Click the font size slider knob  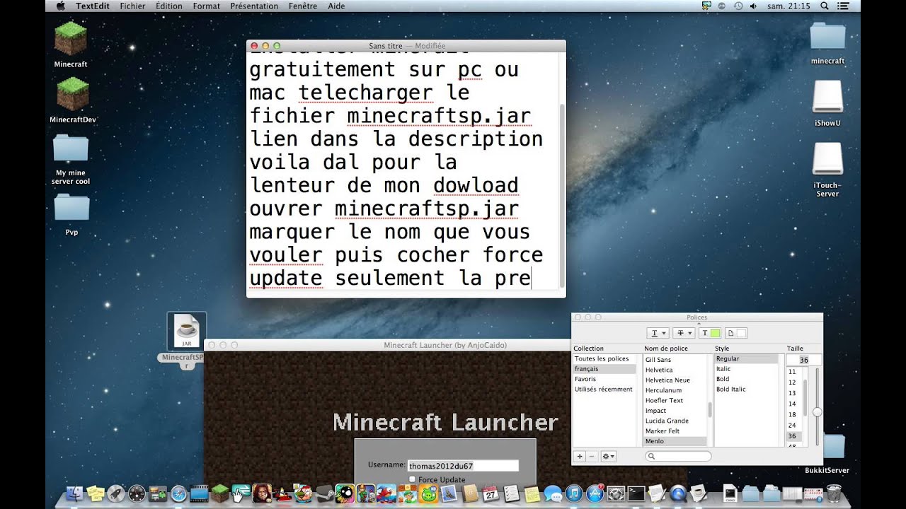click(817, 411)
